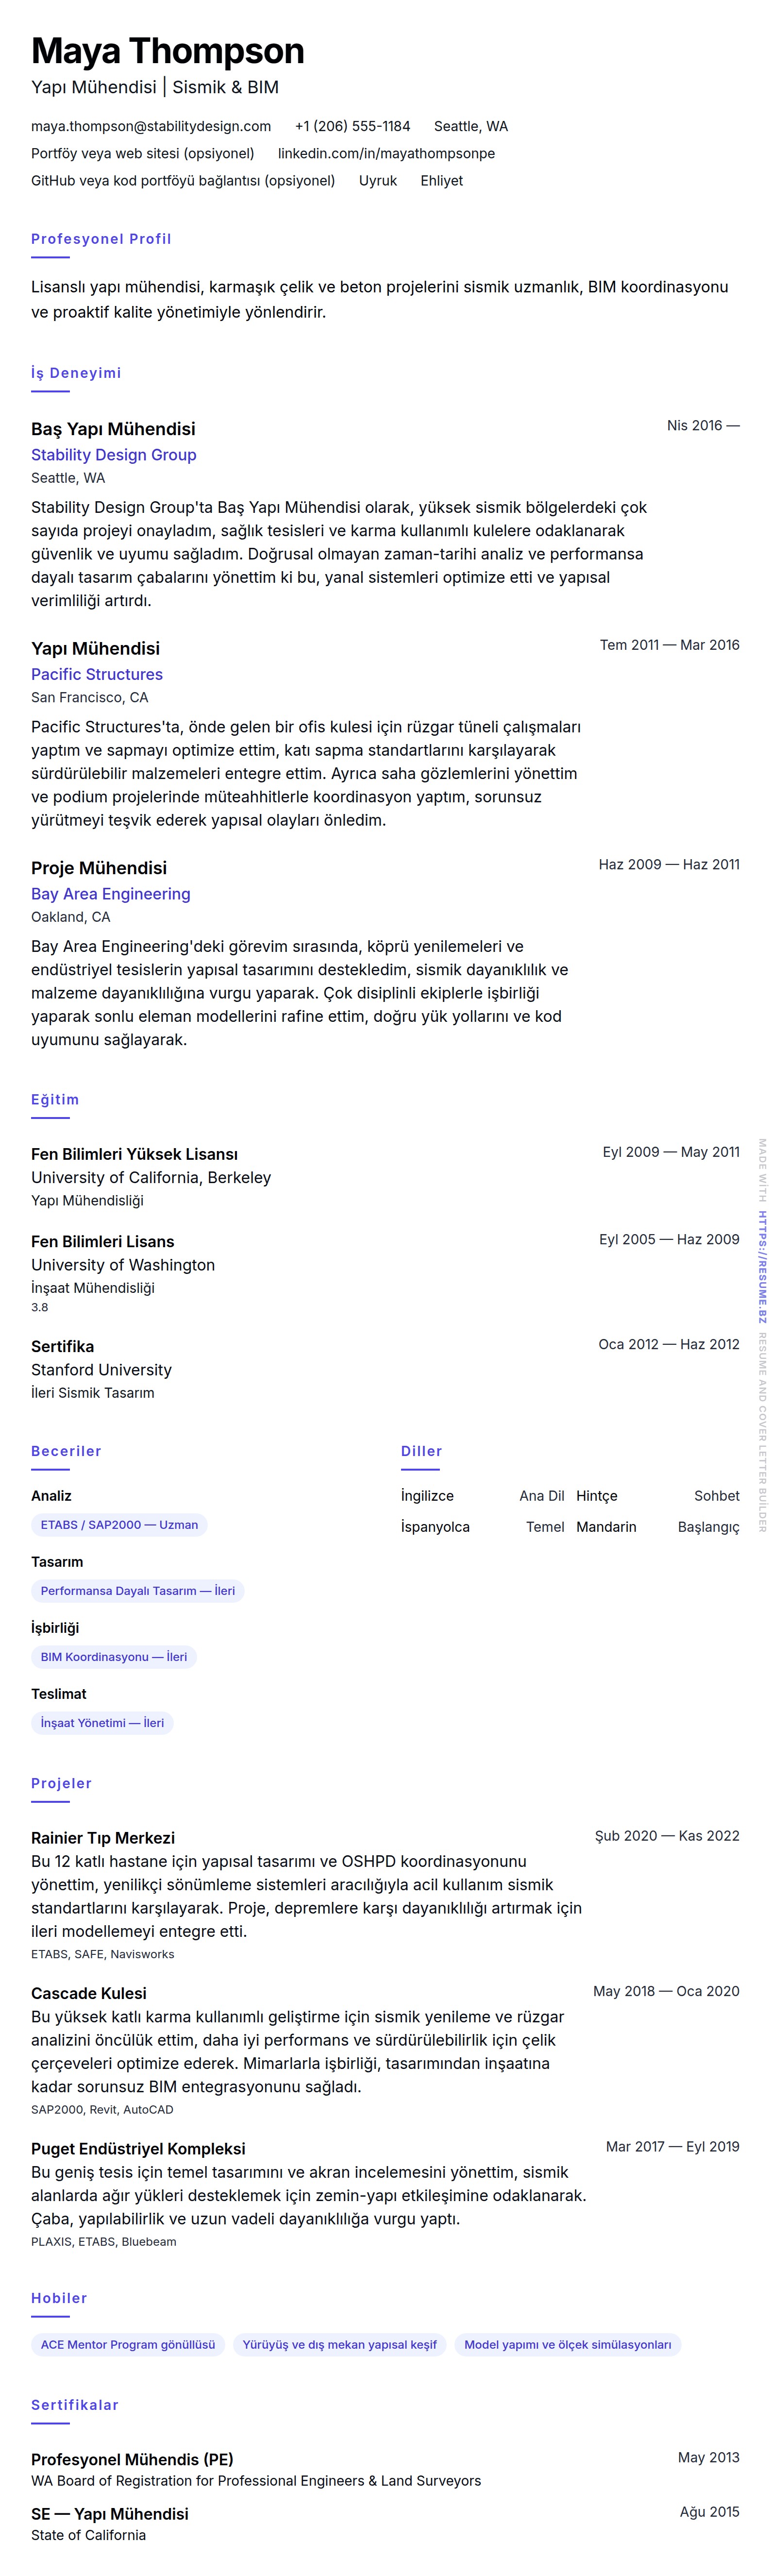Click the Cascade Kulesi project title
The width and height of the screenshot is (771, 2576).
tap(88, 1992)
